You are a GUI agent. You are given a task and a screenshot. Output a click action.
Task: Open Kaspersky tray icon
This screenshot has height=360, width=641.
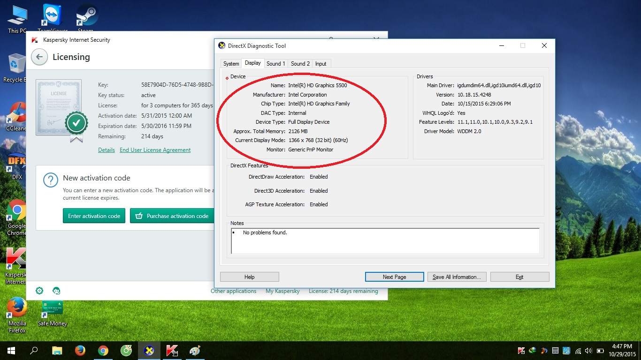point(521,351)
